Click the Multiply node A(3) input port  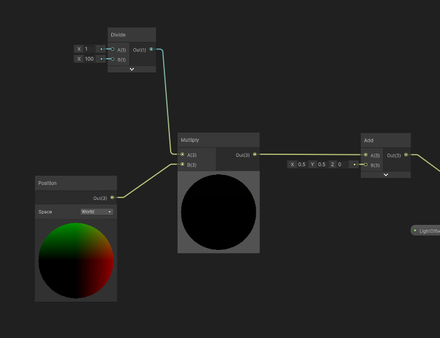tap(182, 154)
